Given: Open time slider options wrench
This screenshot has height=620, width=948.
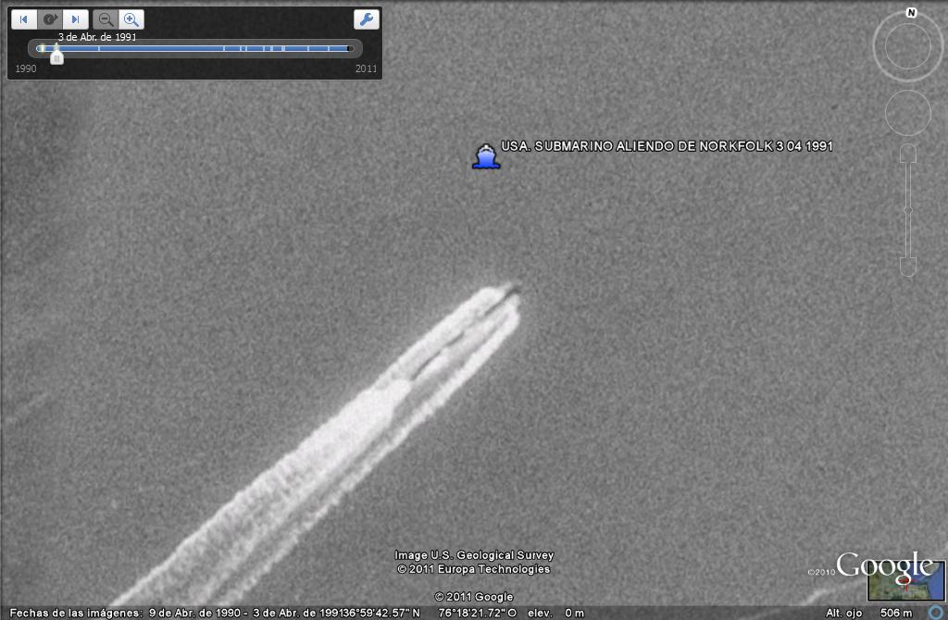Looking at the screenshot, I should tap(367, 19).
